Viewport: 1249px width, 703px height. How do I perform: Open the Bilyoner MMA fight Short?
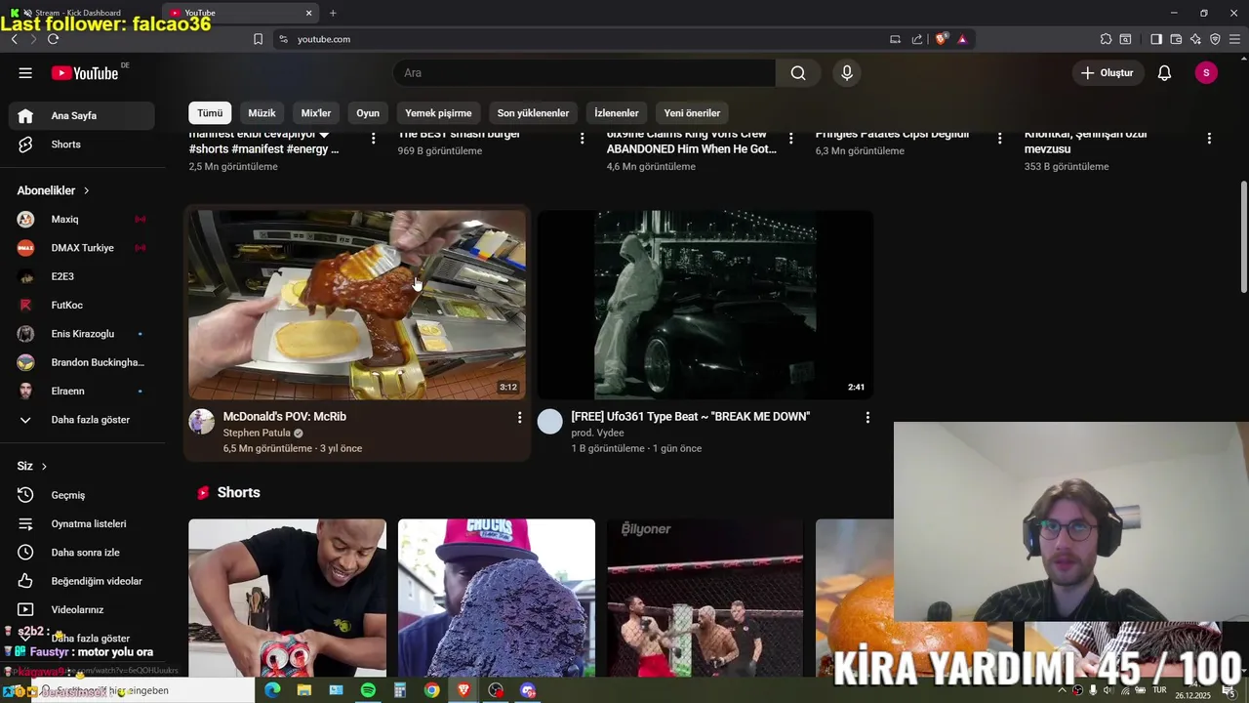[705, 598]
